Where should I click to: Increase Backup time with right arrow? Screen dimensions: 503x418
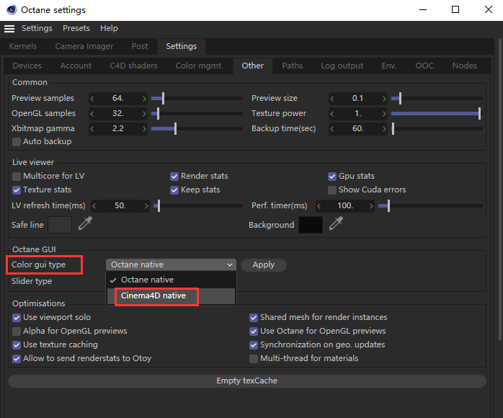pyautogui.click(x=384, y=128)
